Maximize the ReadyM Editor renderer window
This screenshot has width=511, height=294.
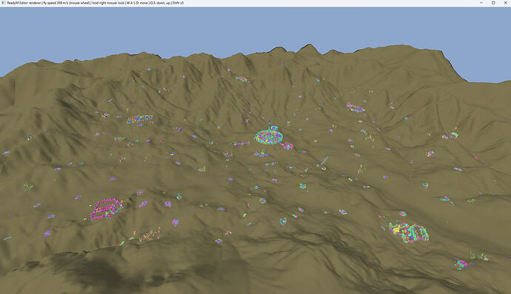pyautogui.click(x=493, y=3)
